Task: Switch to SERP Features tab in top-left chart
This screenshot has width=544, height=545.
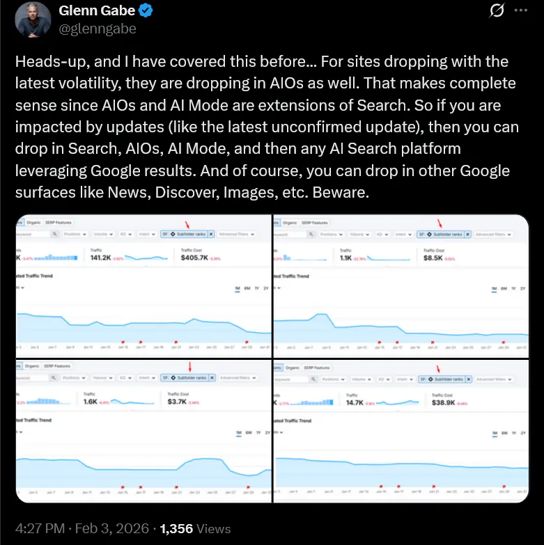Action: [57, 223]
